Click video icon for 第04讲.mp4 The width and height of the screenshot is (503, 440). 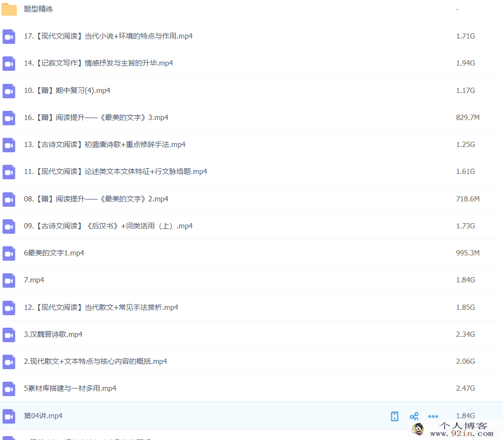point(9,416)
